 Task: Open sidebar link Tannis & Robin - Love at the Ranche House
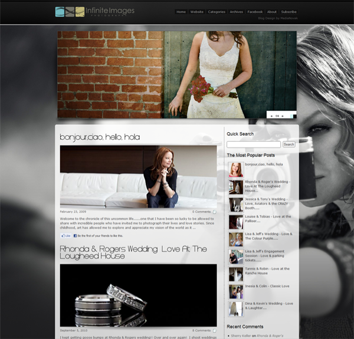point(267,271)
